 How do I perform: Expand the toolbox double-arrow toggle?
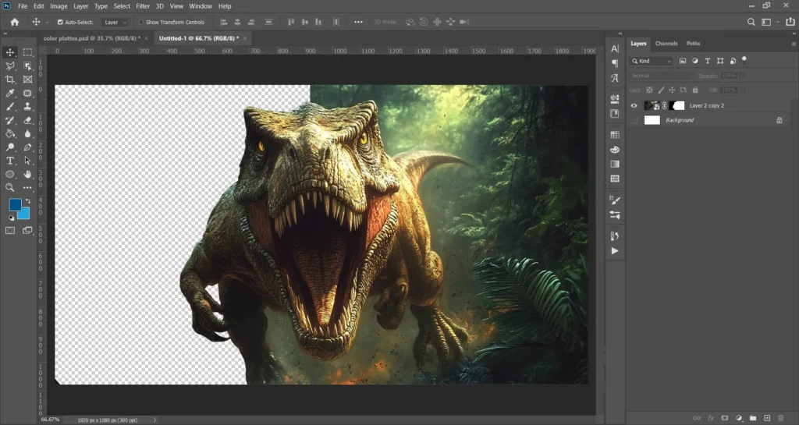click(x=5, y=34)
